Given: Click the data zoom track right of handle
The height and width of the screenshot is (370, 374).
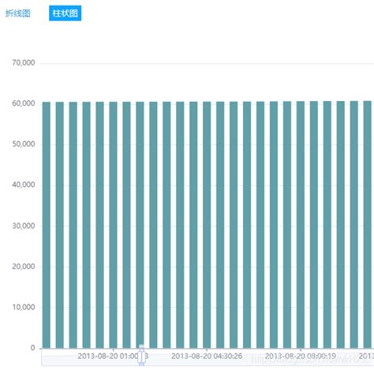Looking at the screenshot, I should coord(259,357).
